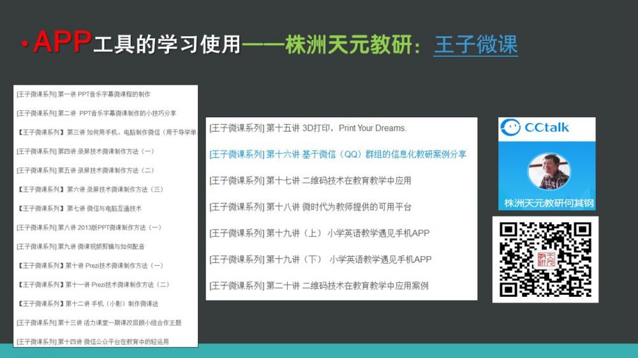This screenshot has width=638, height=358.
Task: Open the 王子微课 hyperlink in title
Action: pyautogui.click(x=475, y=45)
